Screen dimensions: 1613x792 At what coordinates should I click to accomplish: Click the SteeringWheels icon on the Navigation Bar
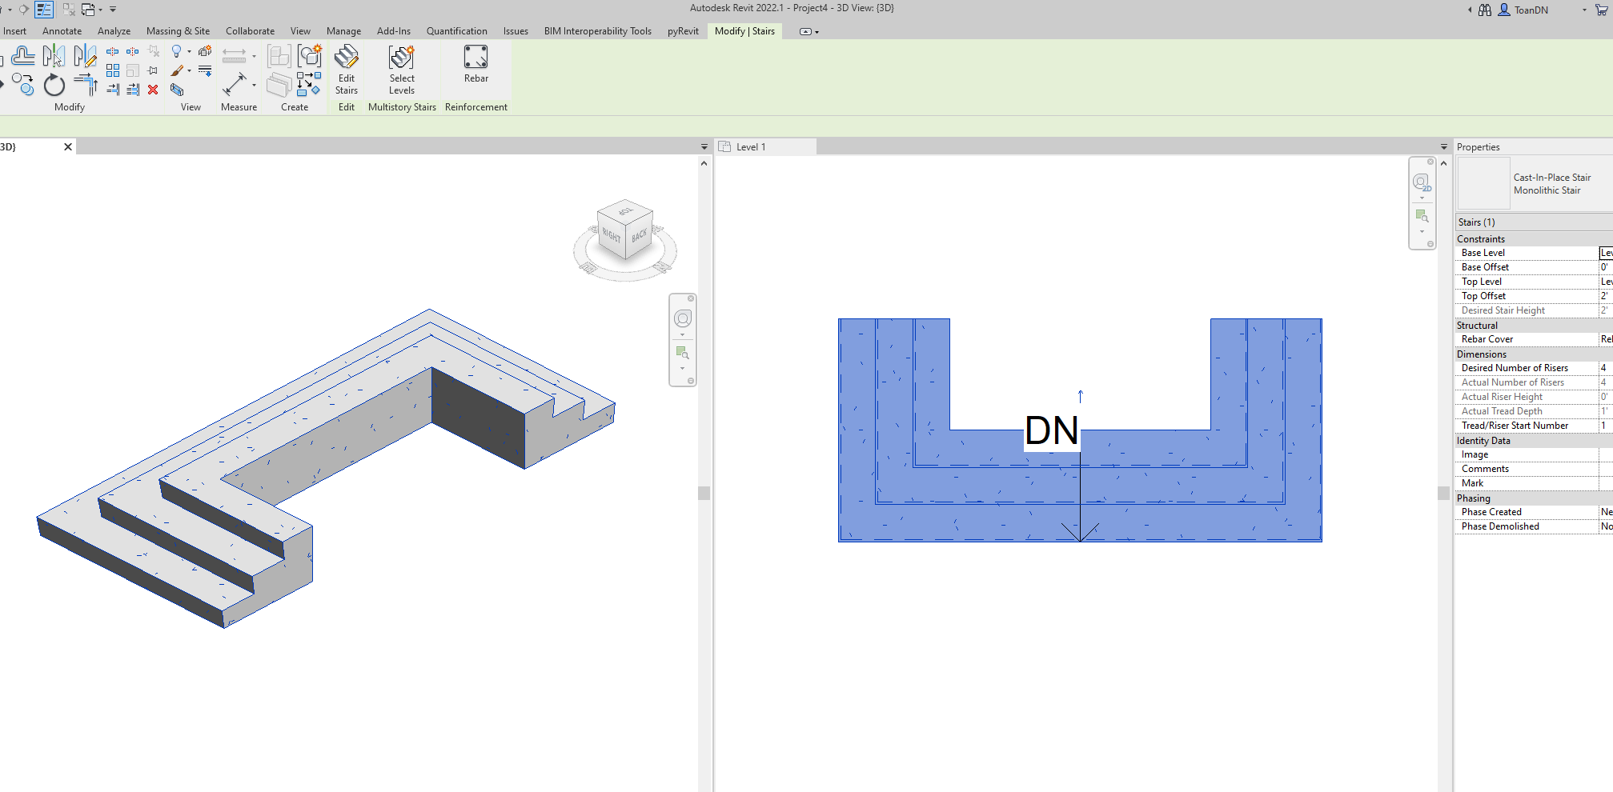pyautogui.click(x=683, y=318)
